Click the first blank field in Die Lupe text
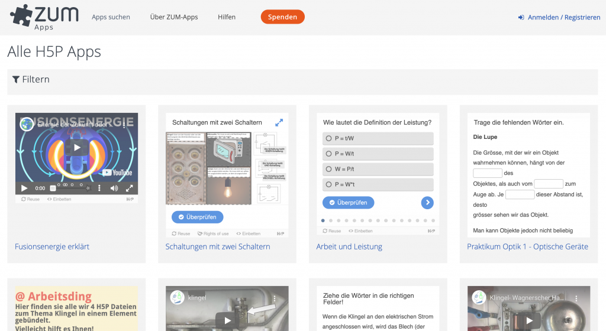Viewport: 606px width, 331px height. 487,173
